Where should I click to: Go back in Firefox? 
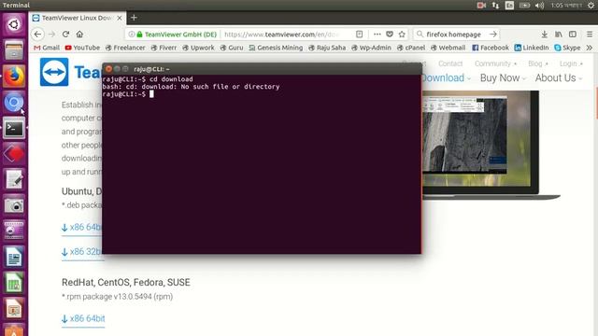click(37, 35)
